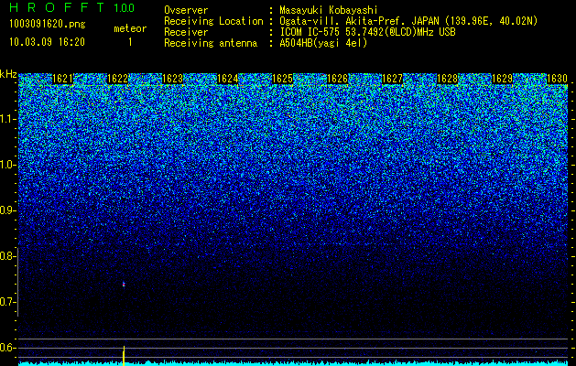Click the pink meteor echo in the spectrogram

(124, 285)
